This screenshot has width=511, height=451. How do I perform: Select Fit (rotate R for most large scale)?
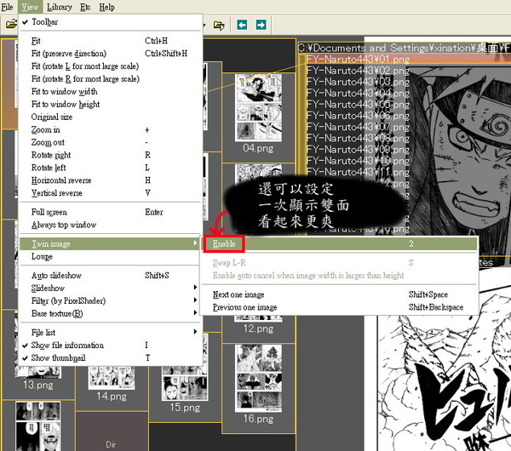pyautogui.click(x=110, y=79)
